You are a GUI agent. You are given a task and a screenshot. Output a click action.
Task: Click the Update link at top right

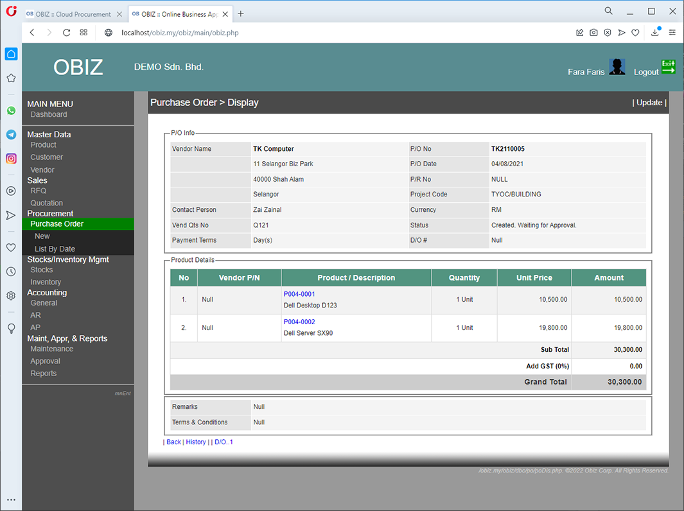pyautogui.click(x=649, y=102)
